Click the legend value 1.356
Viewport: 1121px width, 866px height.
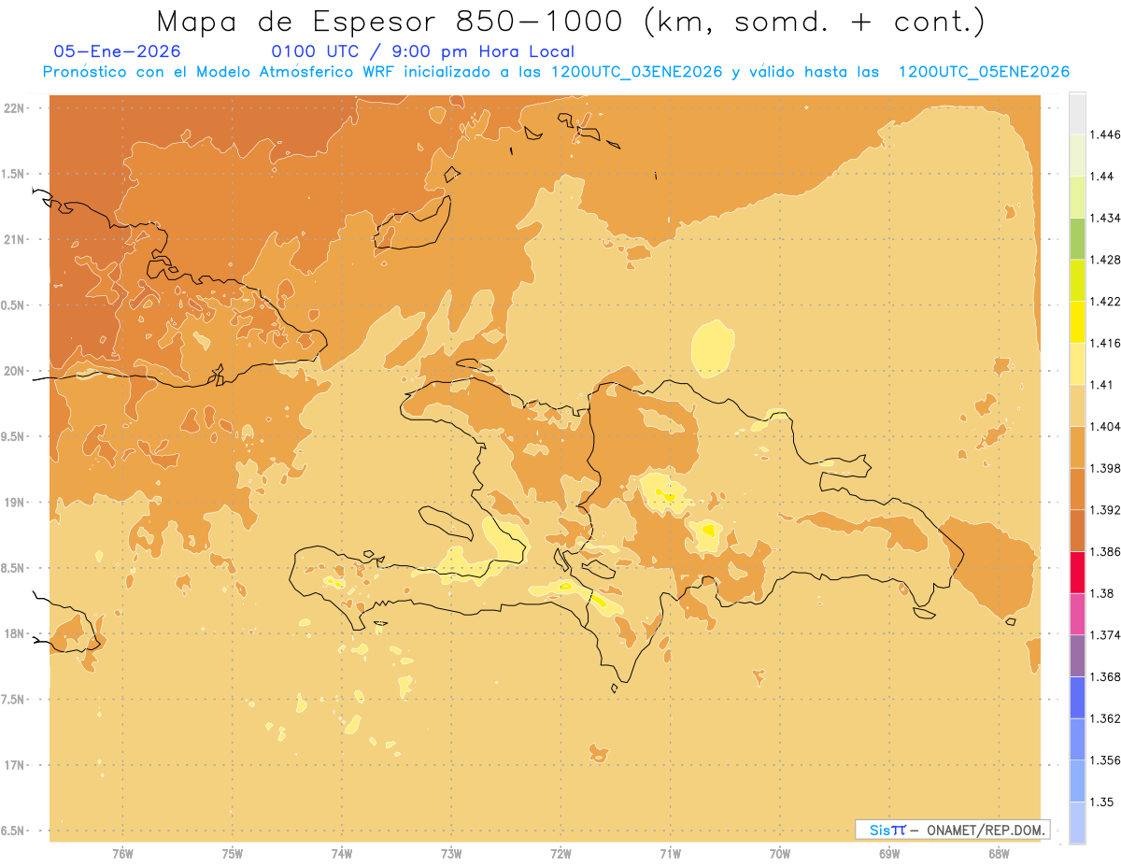tap(1104, 760)
